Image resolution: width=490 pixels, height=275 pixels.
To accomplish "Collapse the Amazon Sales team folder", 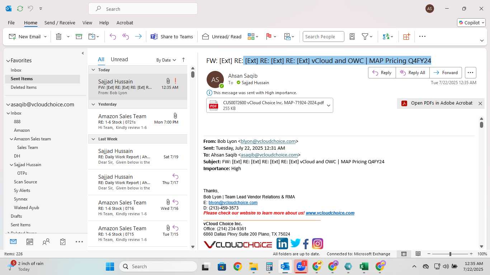I will 11,139.
